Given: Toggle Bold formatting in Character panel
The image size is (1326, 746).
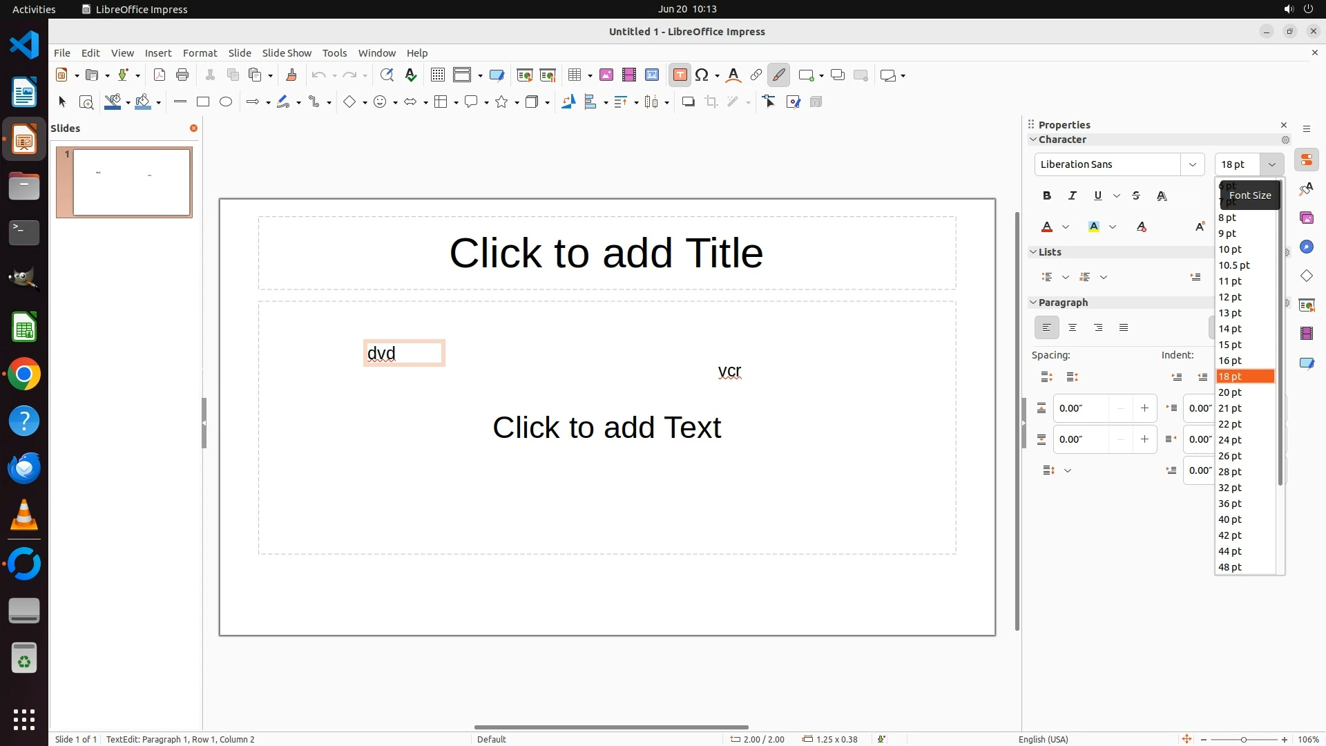Looking at the screenshot, I should pyautogui.click(x=1046, y=196).
